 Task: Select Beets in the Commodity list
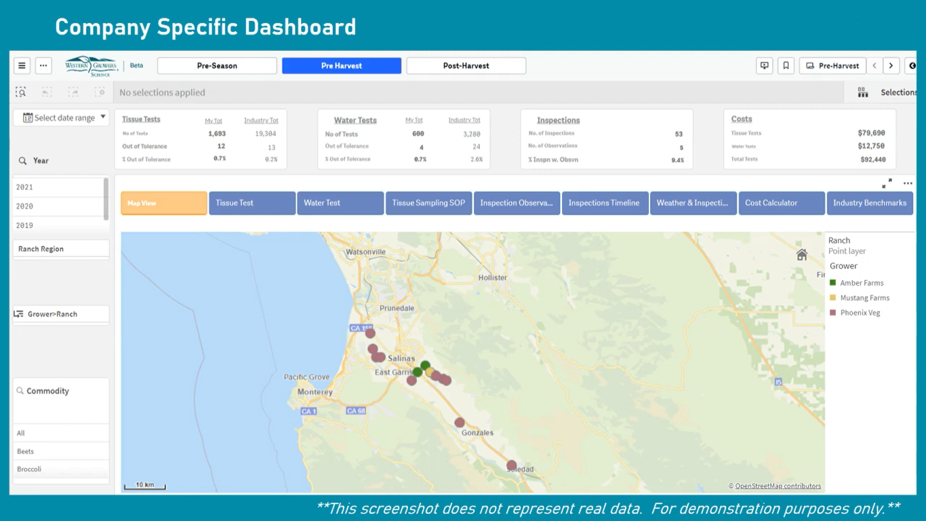pos(61,451)
